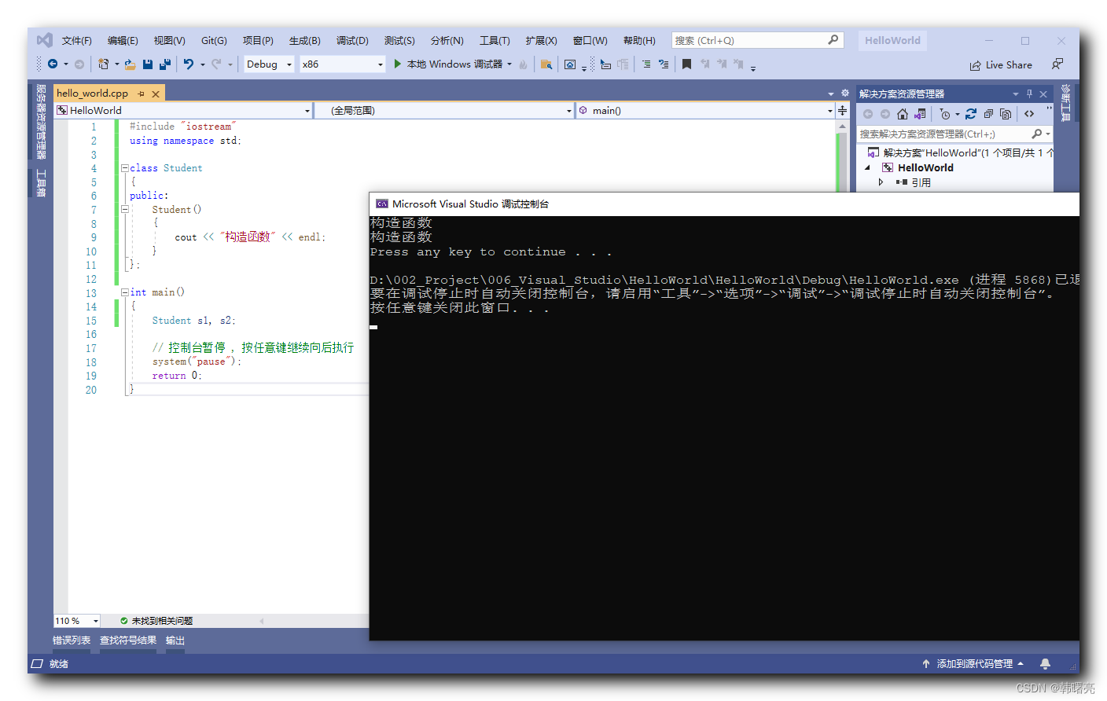Click the Find in Files folder icon
Viewport: 1107px width, 701px height.
tap(546, 64)
